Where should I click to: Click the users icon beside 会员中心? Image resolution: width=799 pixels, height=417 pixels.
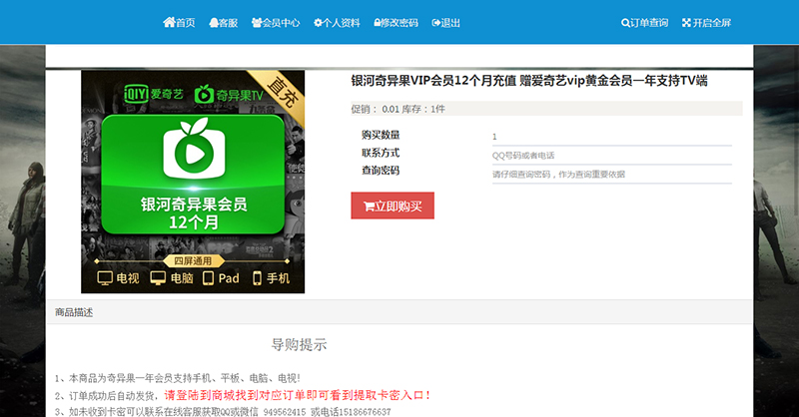[x=257, y=23]
